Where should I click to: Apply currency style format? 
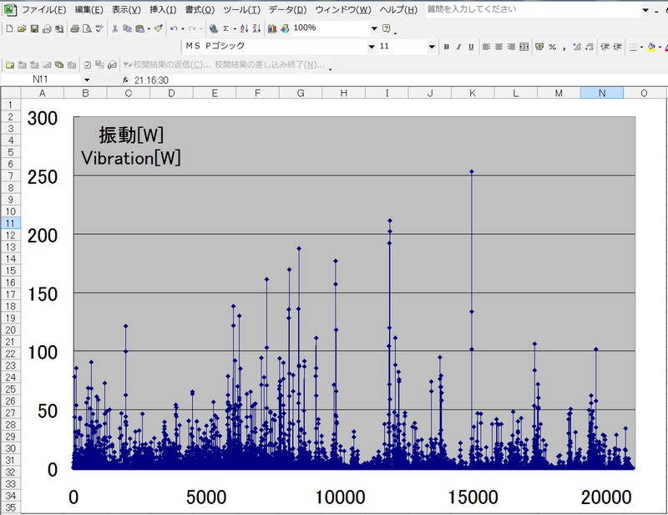point(539,47)
